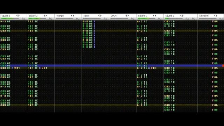The image size is (224, 126).
Task: Mute the Triangle channel via its header name
Action: [60, 16]
